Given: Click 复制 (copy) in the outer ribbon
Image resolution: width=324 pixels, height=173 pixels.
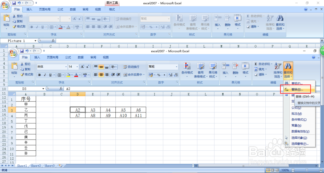Looking at the screenshot, I should 18,21.
